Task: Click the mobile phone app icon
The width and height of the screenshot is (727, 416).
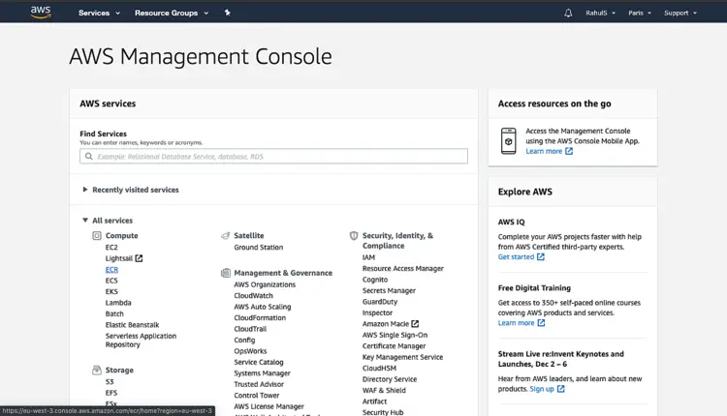Action: pos(509,141)
